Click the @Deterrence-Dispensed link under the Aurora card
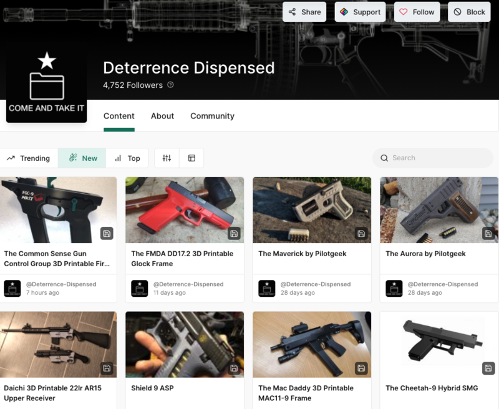Screen dimensions: 499x409 click(x=443, y=284)
